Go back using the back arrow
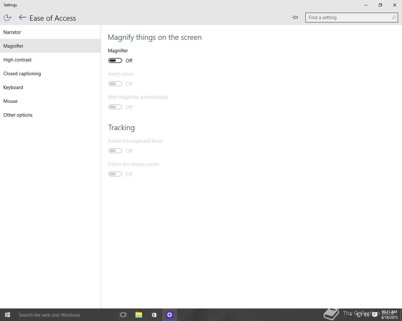The height and width of the screenshot is (321, 402). pos(22,18)
